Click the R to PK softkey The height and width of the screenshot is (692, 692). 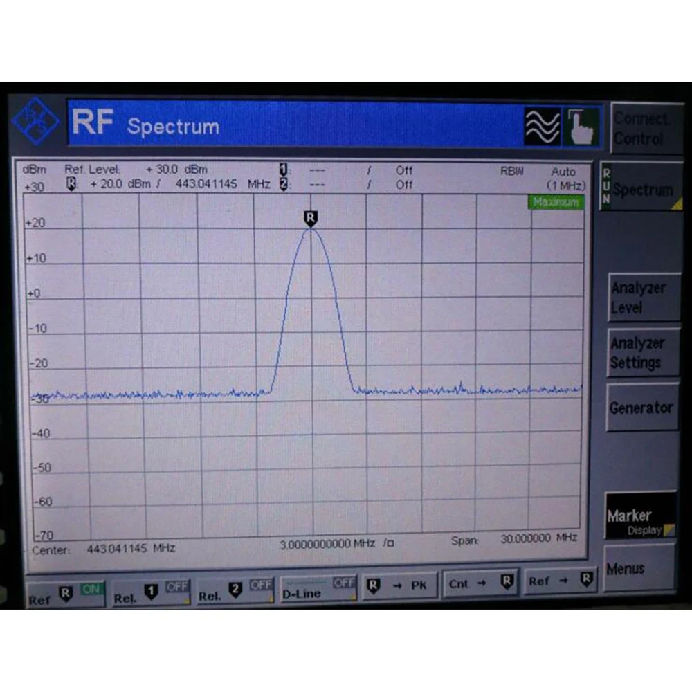tap(400, 585)
